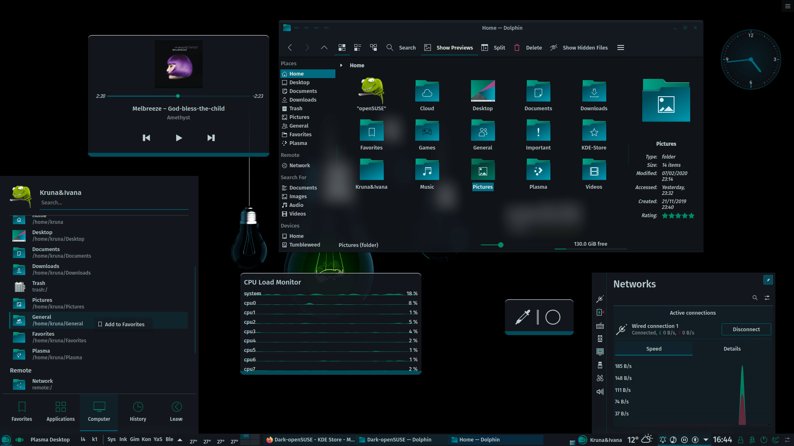Unpin the Networks widget pushpin
The height and width of the screenshot is (446, 794).
click(768, 280)
